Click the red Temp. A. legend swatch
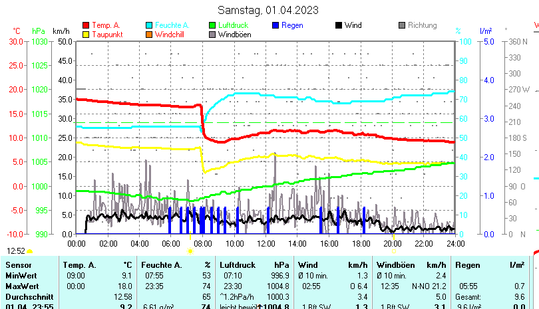The image size is (539, 309). pos(85,25)
